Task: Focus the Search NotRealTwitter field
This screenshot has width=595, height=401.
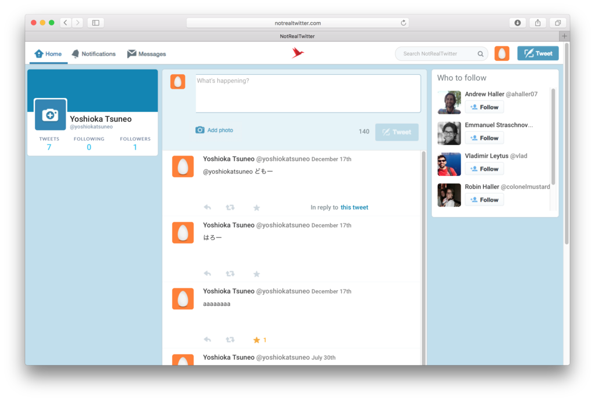Action: tap(442, 54)
